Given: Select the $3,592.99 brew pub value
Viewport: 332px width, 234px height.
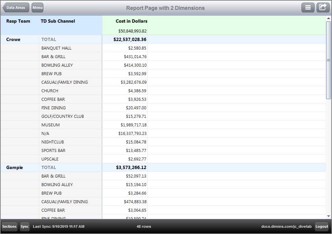Looking at the screenshot, I should [137, 74].
